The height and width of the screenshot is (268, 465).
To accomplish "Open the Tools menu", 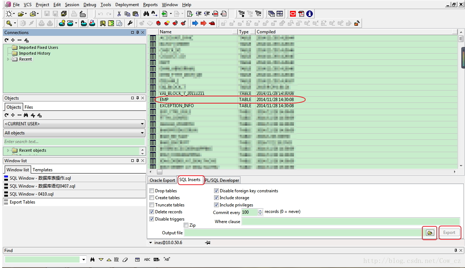I will [106, 5].
